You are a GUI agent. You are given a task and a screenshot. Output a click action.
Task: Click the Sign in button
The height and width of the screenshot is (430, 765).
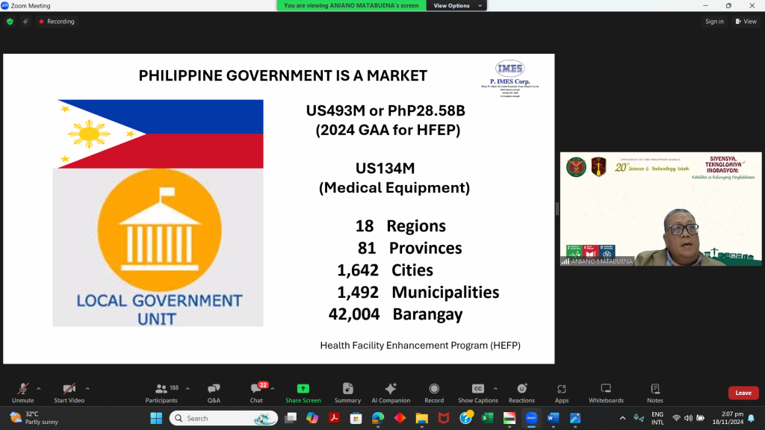point(714,22)
